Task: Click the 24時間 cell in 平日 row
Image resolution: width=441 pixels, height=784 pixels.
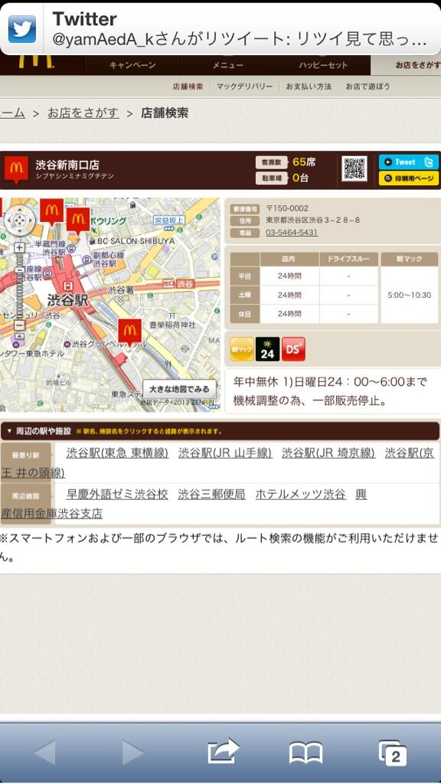Action: coord(289,276)
